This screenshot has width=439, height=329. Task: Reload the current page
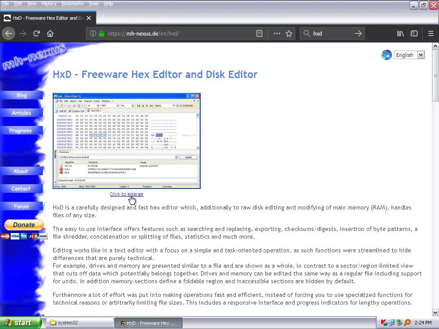(36, 33)
